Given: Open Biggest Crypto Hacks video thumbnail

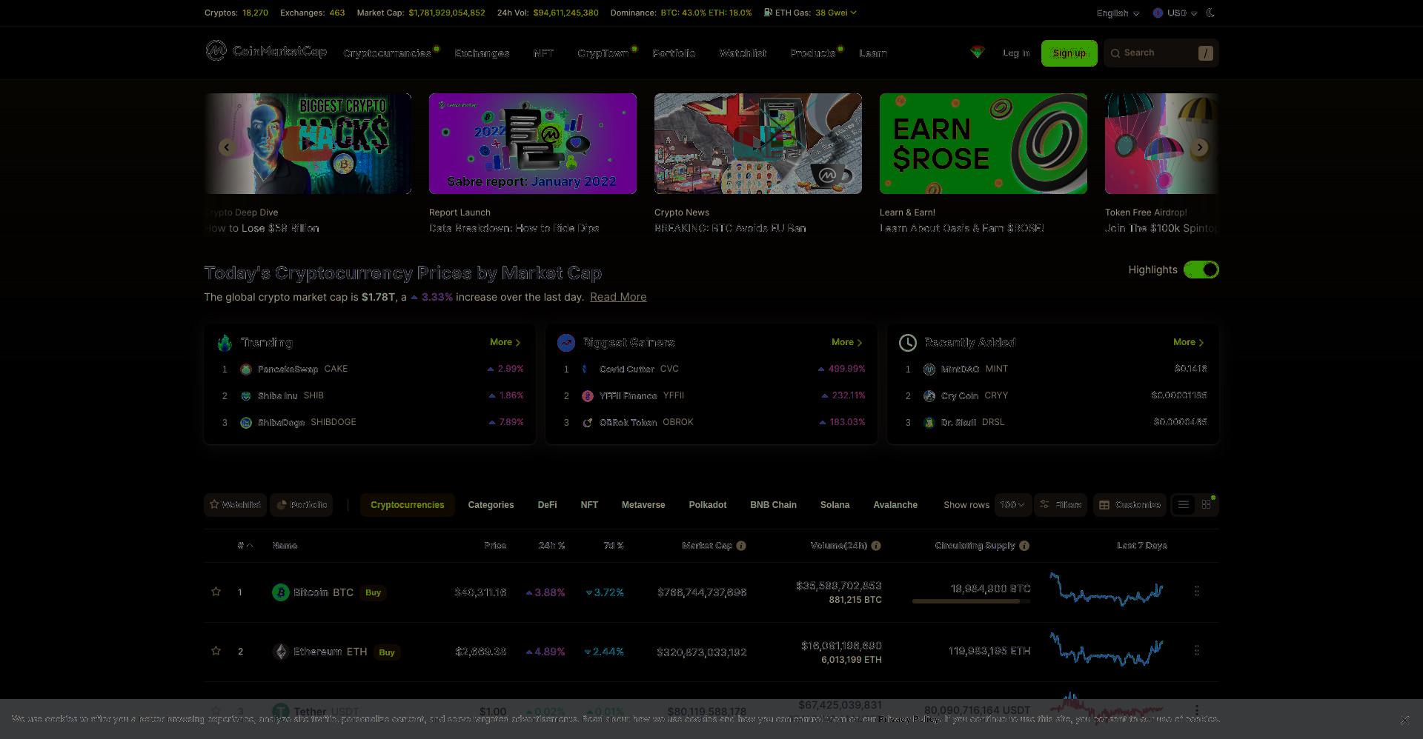Looking at the screenshot, I should tap(308, 144).
